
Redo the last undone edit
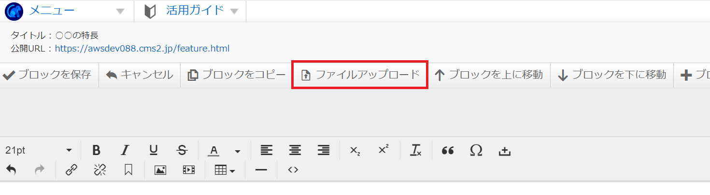[40, 169]
